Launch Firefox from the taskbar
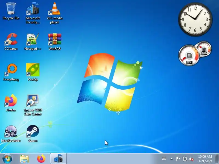Image resolution: width=219 pixels, height=164 pixels. tap(41, 159)
